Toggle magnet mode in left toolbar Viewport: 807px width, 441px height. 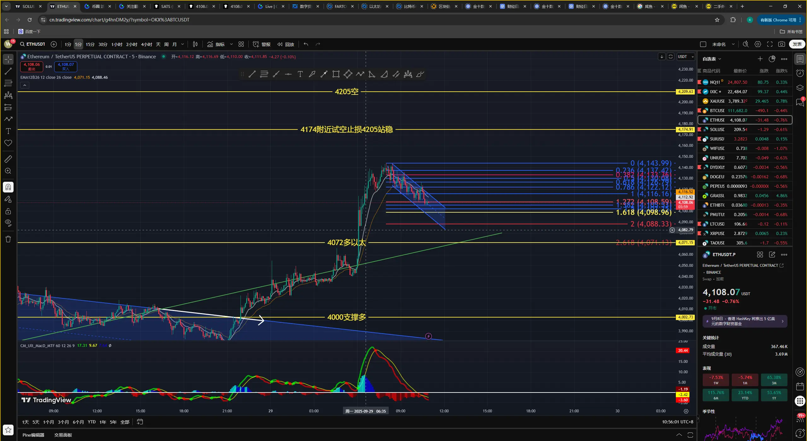[x=8, y=187]
